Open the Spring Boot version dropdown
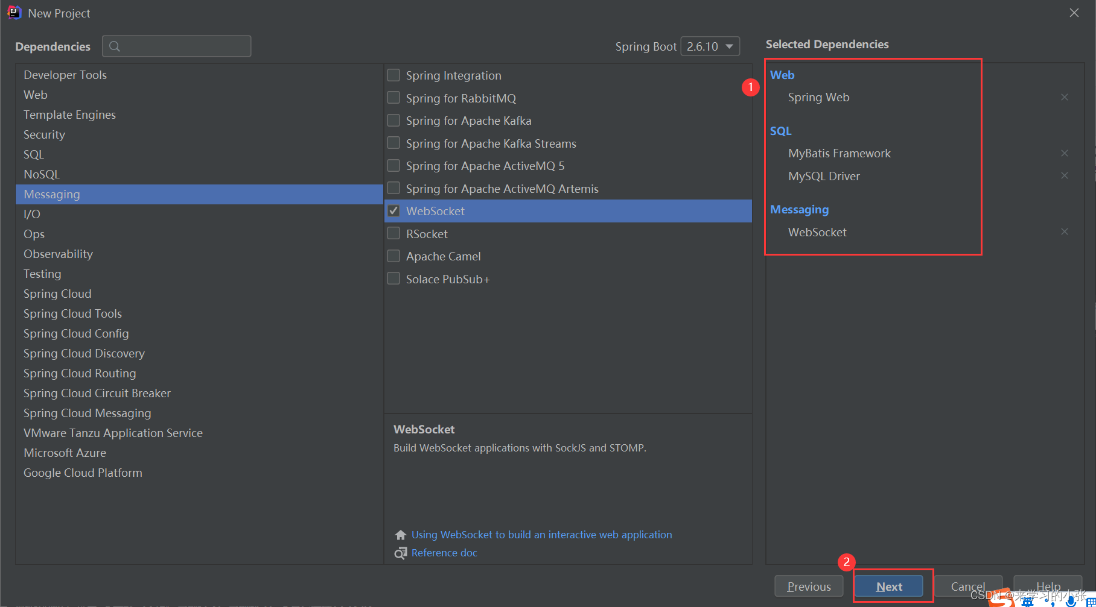 coord(710,46)
